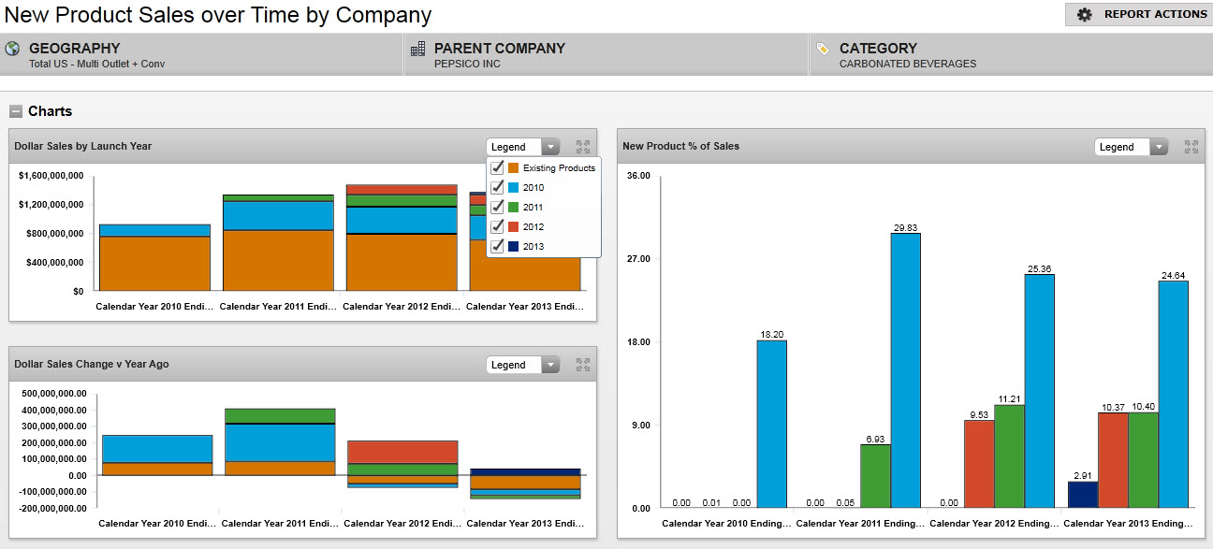
Task: Toggle the 2010 series checkbox
Action: pyautogui.click(x=498, y=188)
